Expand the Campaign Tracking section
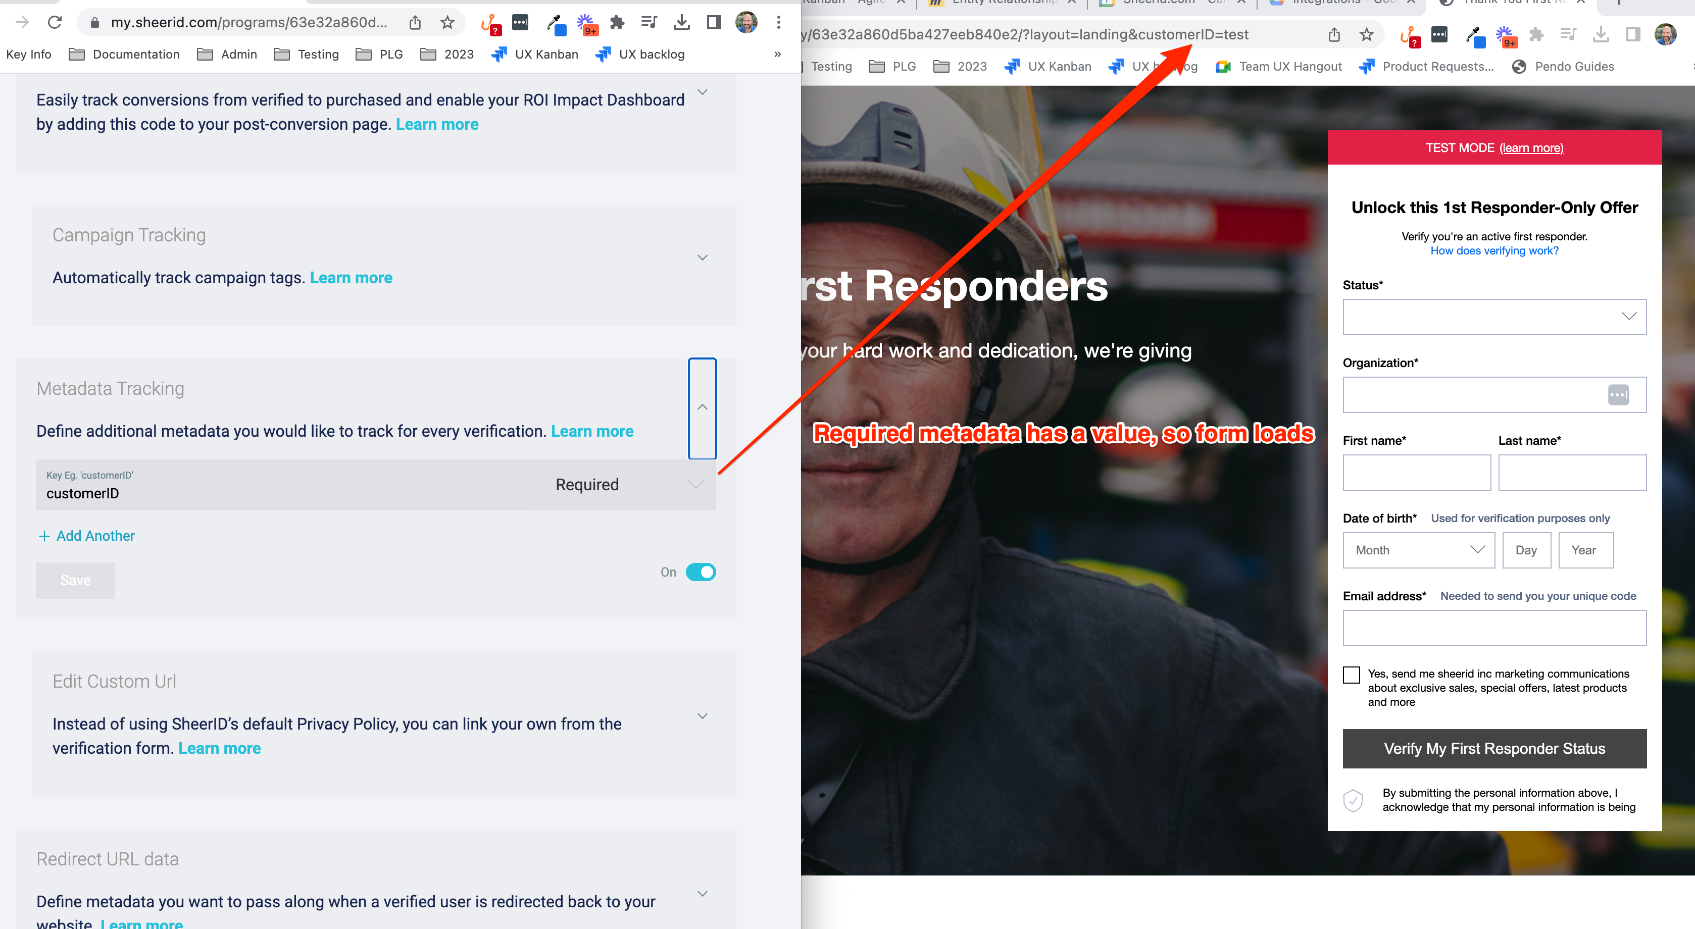 point(702,257)
